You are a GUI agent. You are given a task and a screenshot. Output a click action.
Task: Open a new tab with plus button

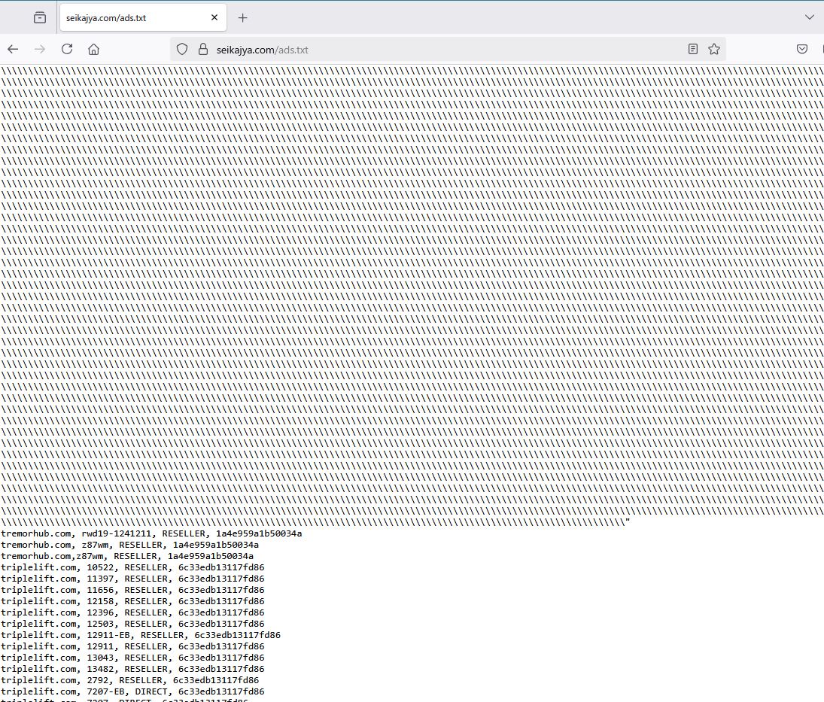243,18
